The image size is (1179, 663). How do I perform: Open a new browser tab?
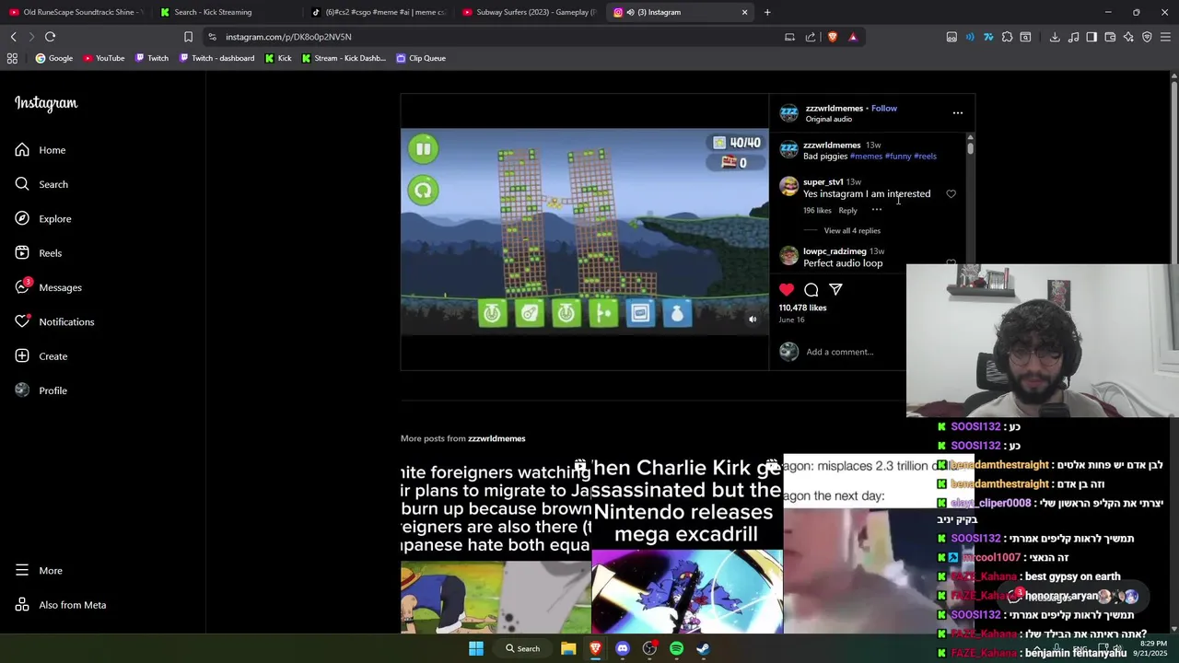point(767,12)
